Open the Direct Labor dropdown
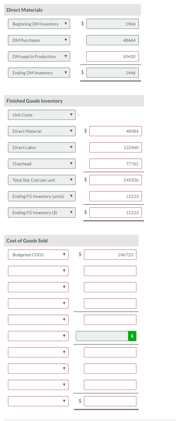This screenshot has width=176, height=421. (x=42, y=147)
